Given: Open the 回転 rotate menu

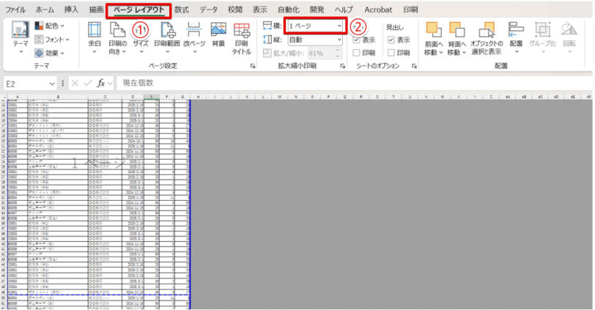Looking at the screenshot, I should [569, 38].
